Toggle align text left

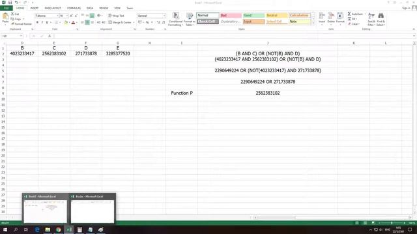(x=83, y=23)
